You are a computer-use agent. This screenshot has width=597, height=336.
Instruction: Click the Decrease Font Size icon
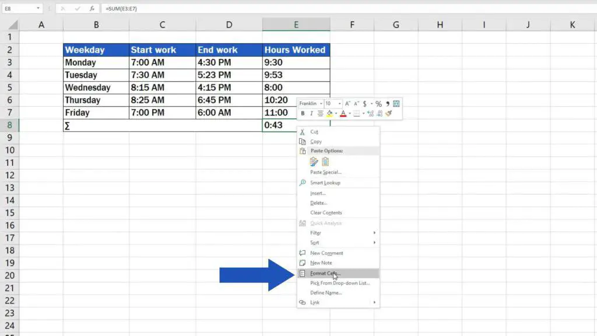[356, 104]
